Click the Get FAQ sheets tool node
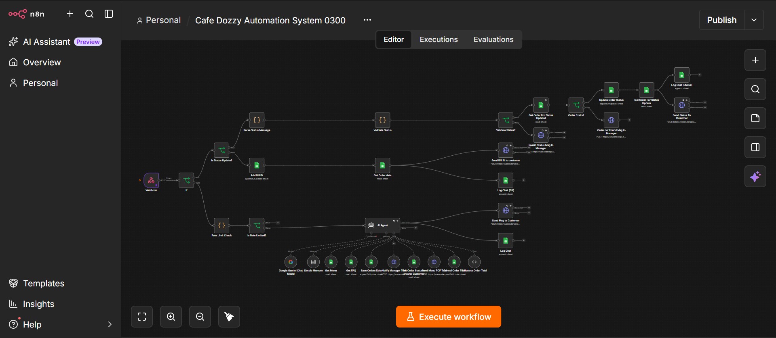 (351, 262)
